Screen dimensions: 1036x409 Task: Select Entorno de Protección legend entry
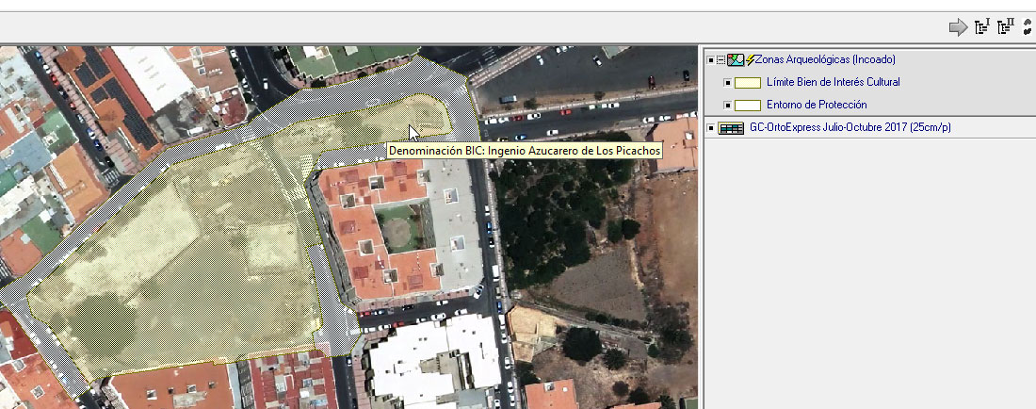click(817, 105)
